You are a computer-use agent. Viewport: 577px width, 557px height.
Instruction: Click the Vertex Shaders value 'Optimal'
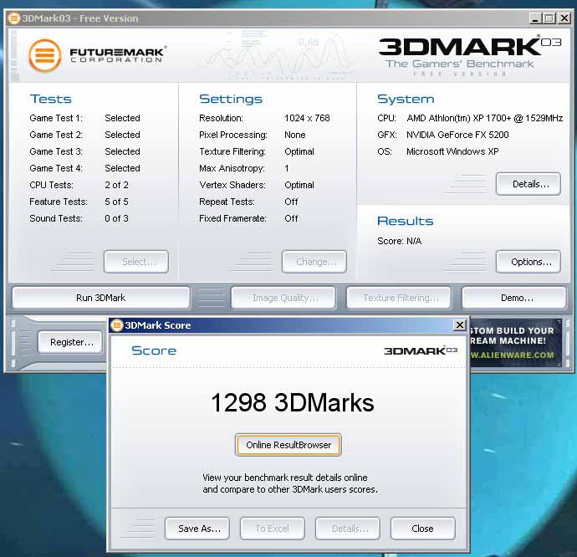coord(299,185)
